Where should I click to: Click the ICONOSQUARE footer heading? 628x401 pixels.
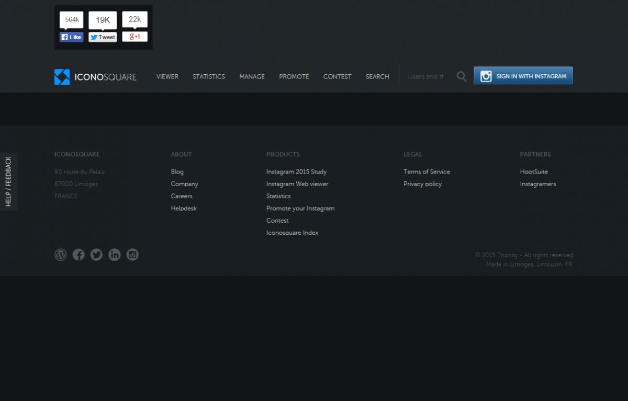tap(77, 154)
